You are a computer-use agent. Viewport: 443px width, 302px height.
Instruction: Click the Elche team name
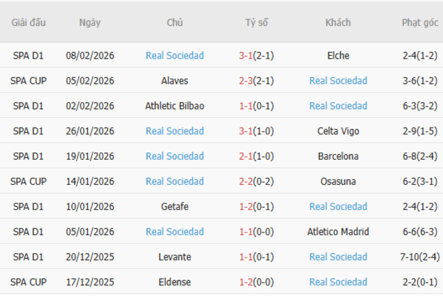tap(338, 56)
